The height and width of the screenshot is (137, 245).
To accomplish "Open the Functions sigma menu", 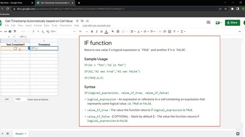I will click(183, 32).
